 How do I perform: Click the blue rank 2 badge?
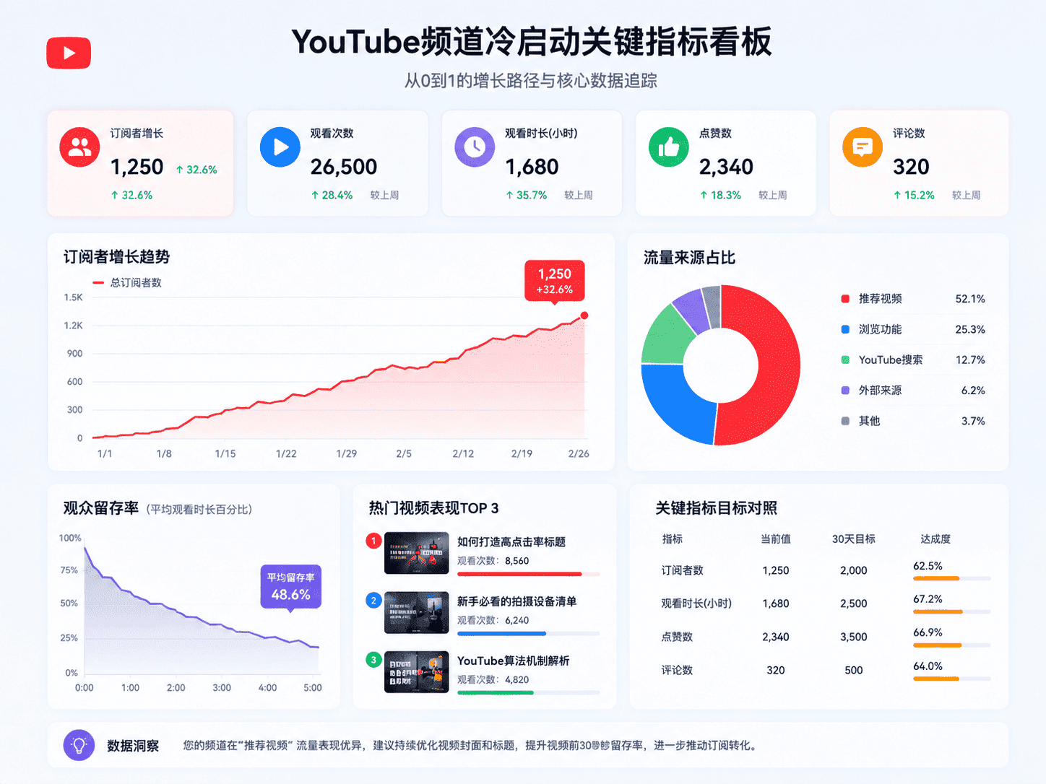tap(373, 600)
